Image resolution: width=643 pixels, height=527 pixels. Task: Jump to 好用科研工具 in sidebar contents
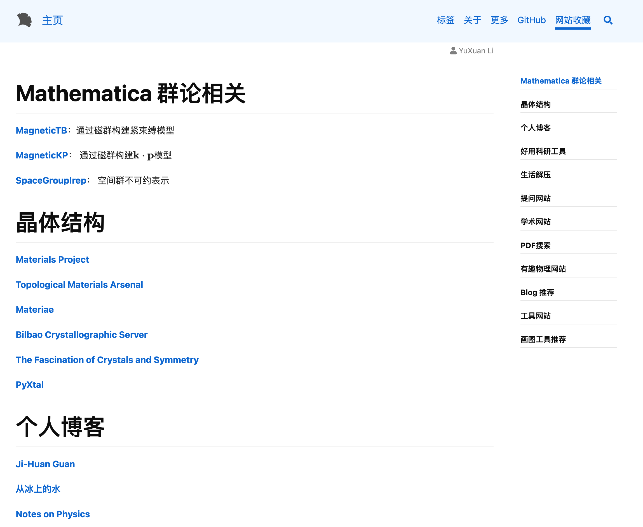pos(543,151)
